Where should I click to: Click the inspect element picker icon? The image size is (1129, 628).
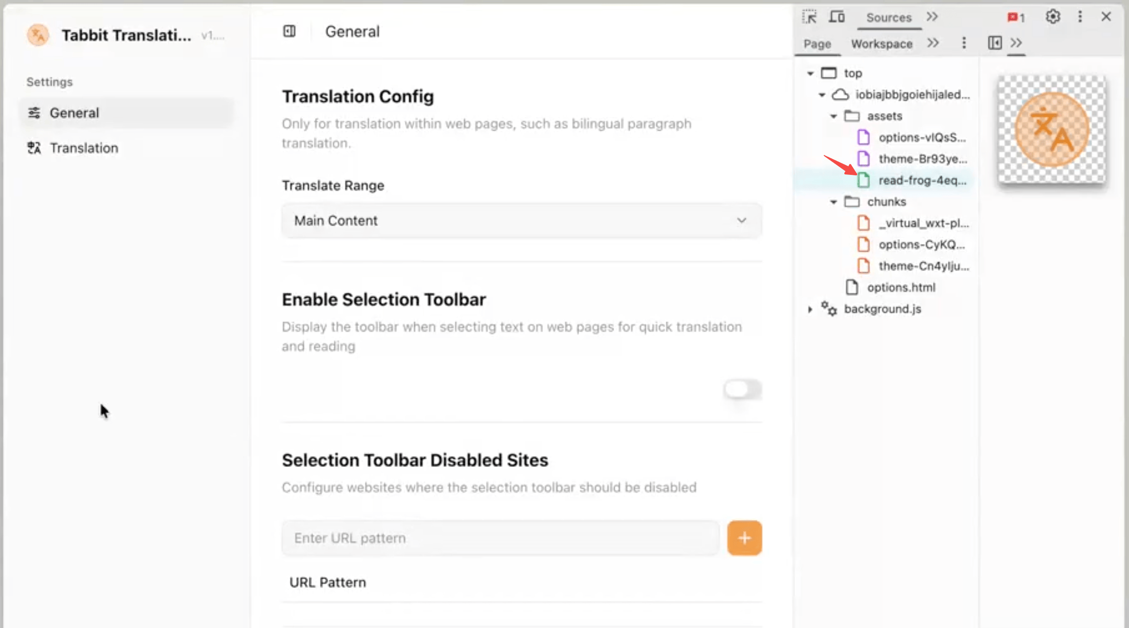pyautogui.click(x=809, y=17)
